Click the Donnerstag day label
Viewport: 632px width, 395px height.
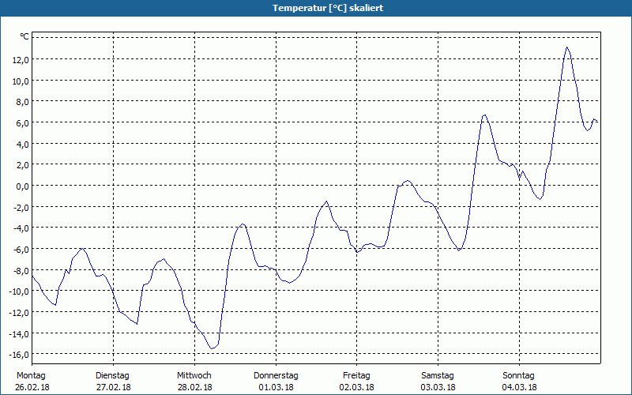[276, 376]
